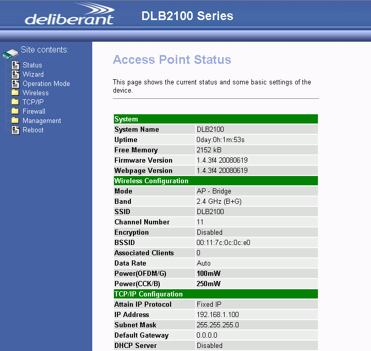The image size is (371, 351).
Task: Click the page icon beside Wizard
Action: [15, 75]
